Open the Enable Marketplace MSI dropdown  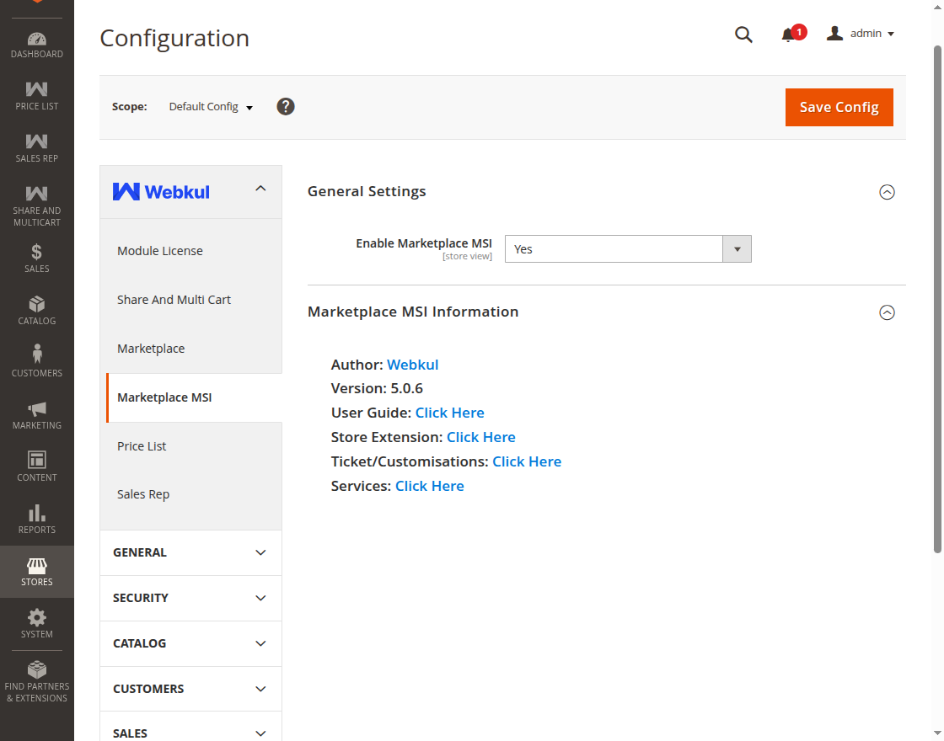coord(628,249)
